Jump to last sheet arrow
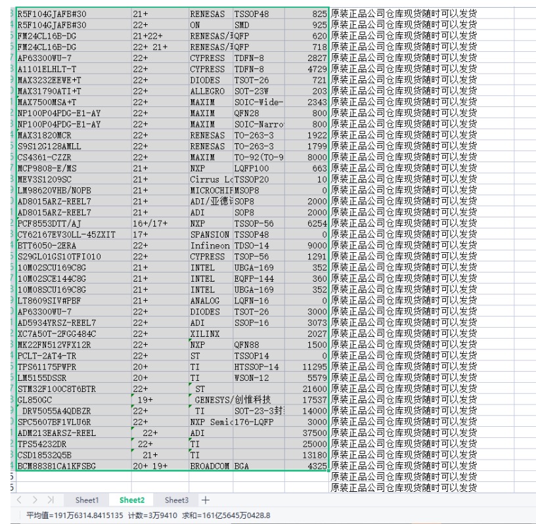Viewport: 536px width, 524px height. click(51, 500)
